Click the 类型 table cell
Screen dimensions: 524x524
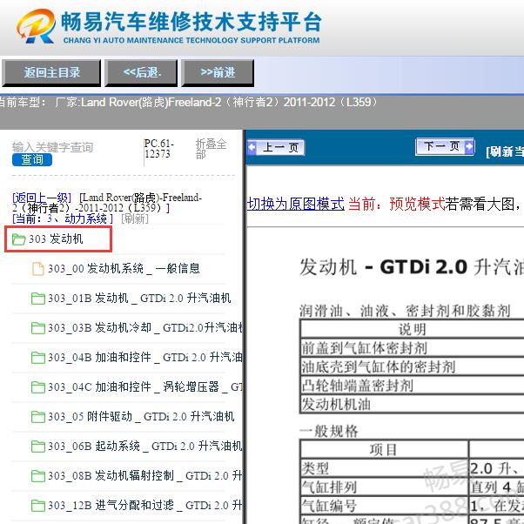tap(384, 468)
